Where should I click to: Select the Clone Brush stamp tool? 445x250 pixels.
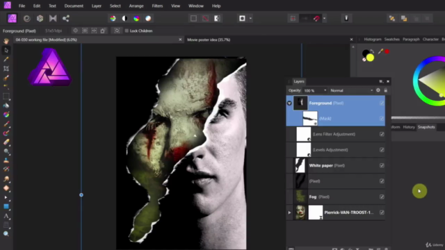click(x=6, y=160)
